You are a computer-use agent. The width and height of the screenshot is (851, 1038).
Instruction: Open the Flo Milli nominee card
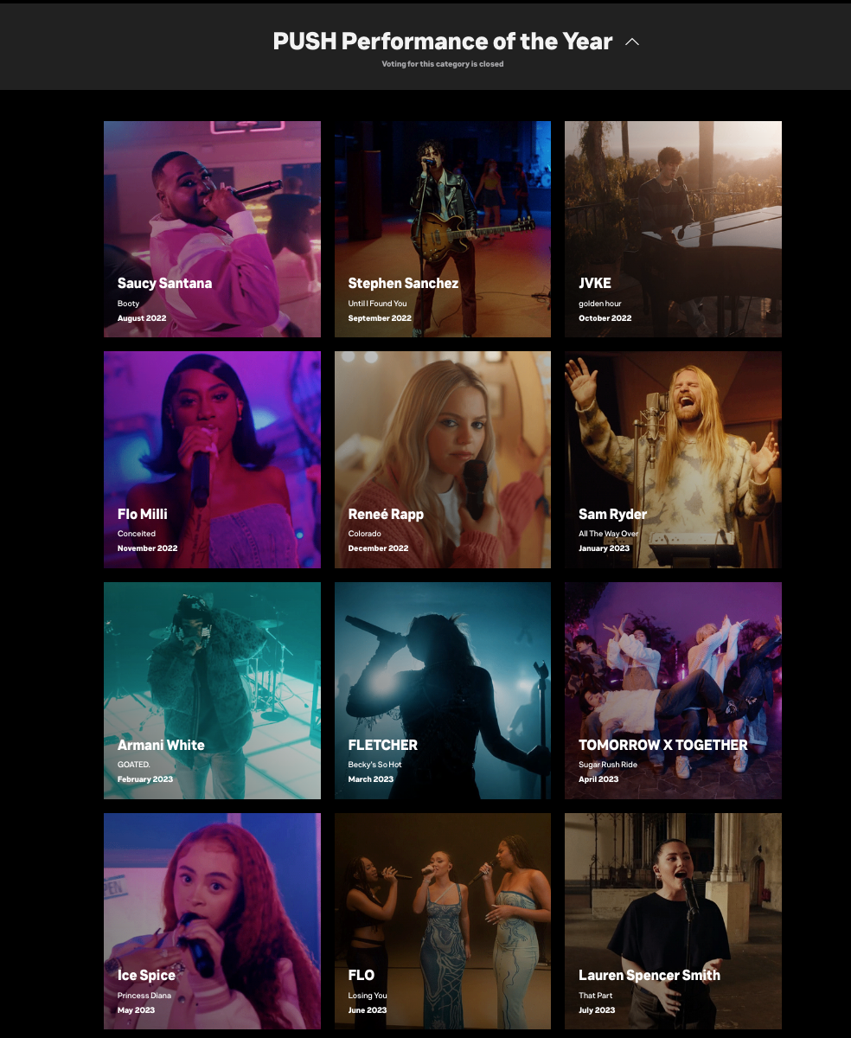coord(212,459)
